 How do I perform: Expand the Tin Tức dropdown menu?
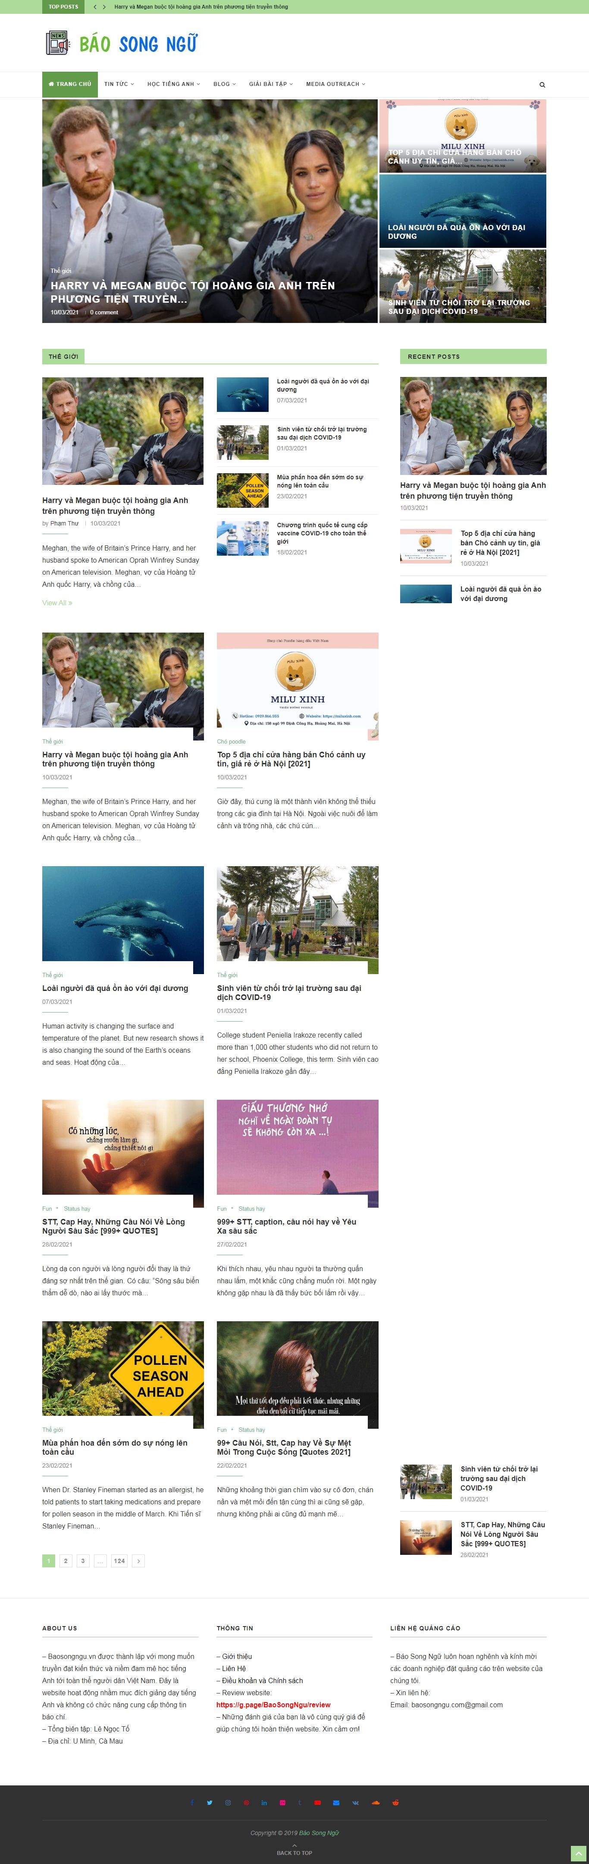point(119,84)
